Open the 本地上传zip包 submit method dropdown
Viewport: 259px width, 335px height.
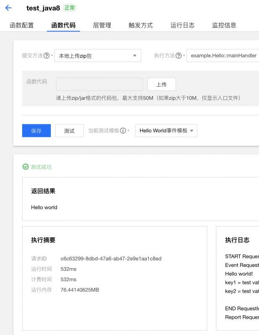tap(98, 56)
